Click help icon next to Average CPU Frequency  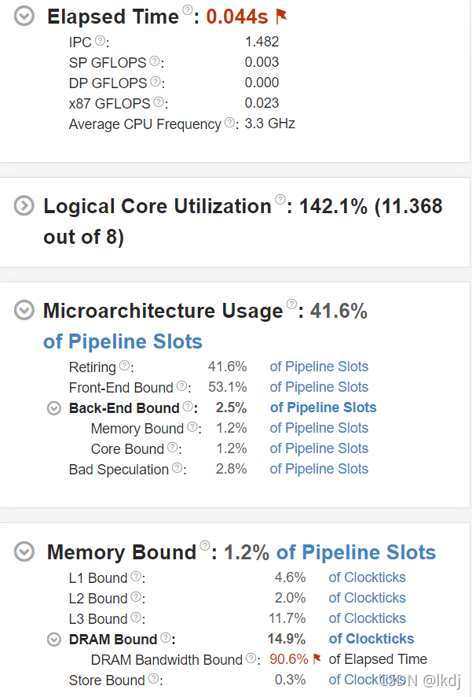(x=229, y=123)
